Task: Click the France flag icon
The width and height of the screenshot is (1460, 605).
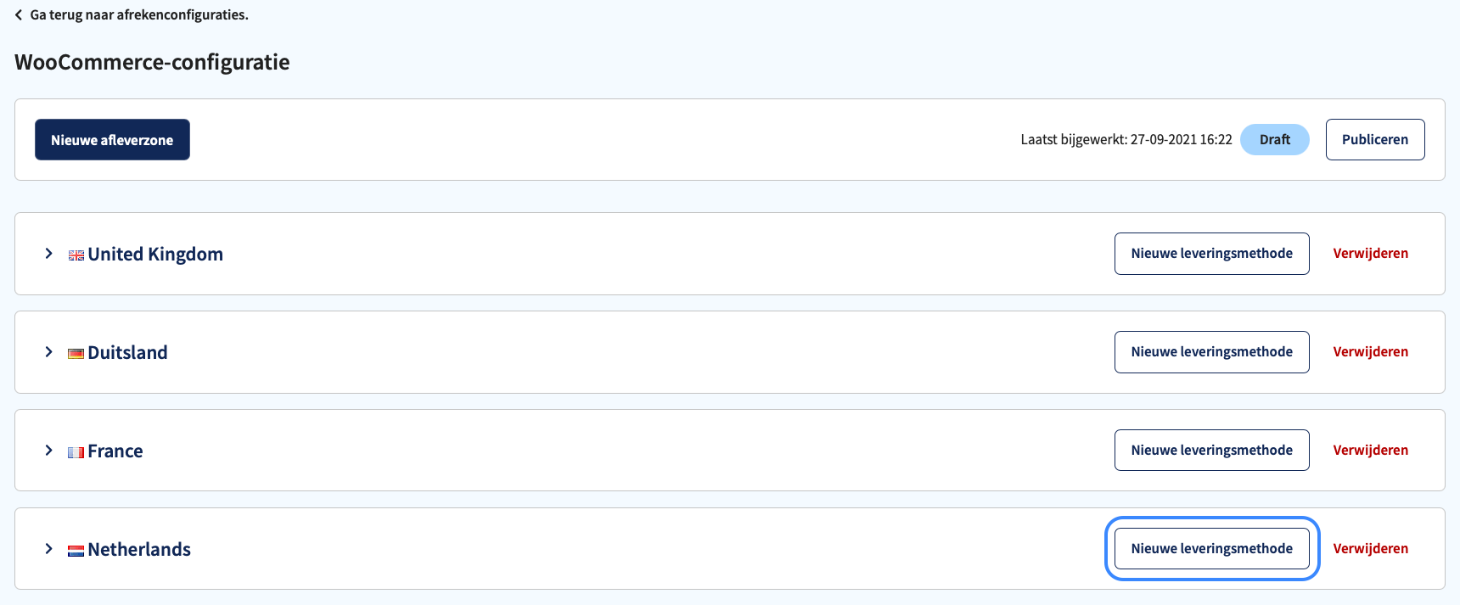Action: tap(76, 452)
